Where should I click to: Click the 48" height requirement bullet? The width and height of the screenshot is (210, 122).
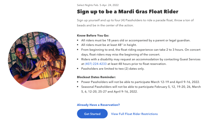coord(109,45)
